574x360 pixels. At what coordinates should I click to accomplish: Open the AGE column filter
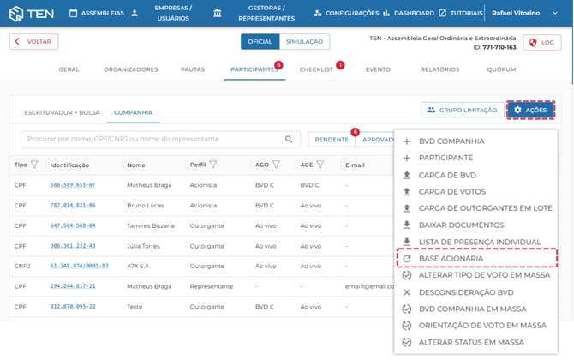click(320, 165)
